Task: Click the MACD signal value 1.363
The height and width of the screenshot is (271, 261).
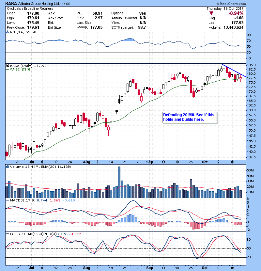Action: (55, 200)
